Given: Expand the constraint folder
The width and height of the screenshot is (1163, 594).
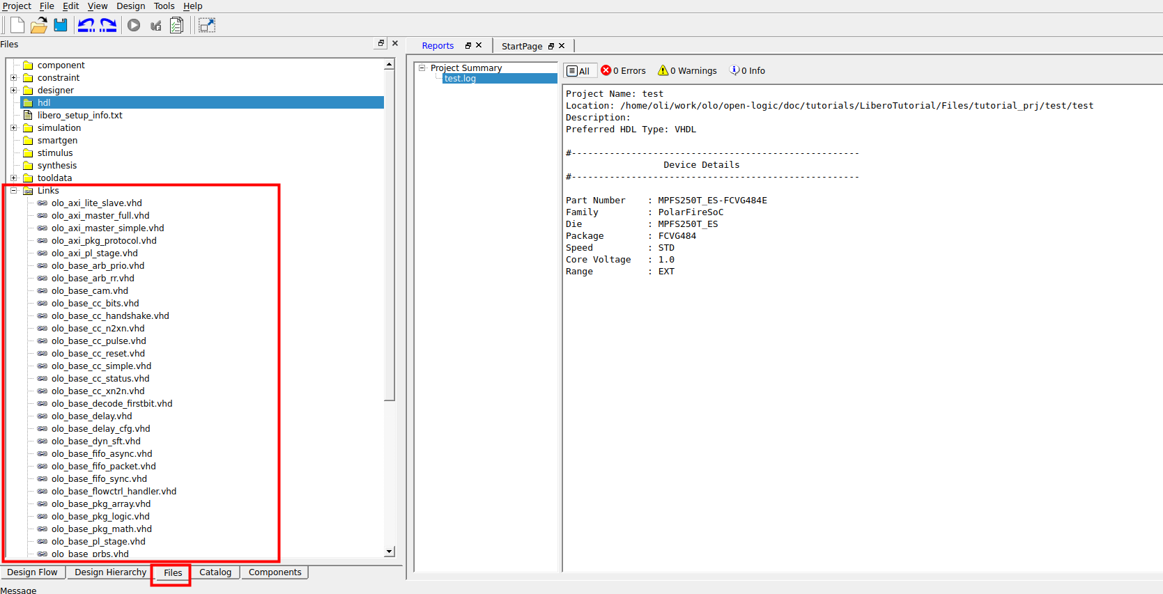Looking at the screenshot, I should click(13, 77).
